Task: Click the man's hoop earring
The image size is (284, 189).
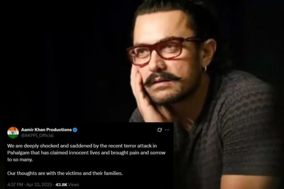Action: point(206,69)
